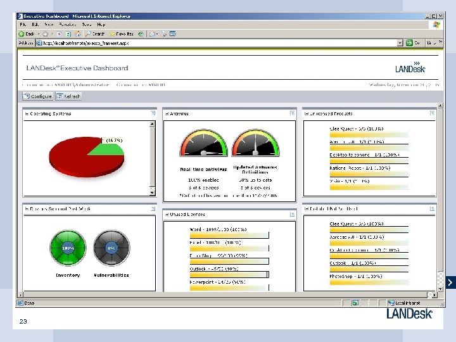
Task: Click the Real time antivirus gauge
Action: point(203,143)
